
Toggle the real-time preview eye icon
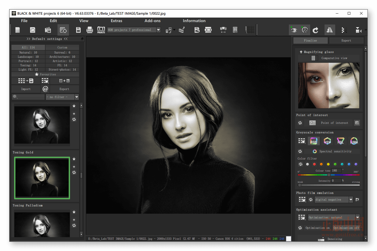tap(294, 30)
